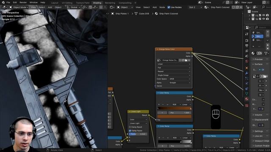The width and height of the screenshot is (271, 152).
Task: Open the Repeat extension dropdown in image node
Action: (174, 71)
